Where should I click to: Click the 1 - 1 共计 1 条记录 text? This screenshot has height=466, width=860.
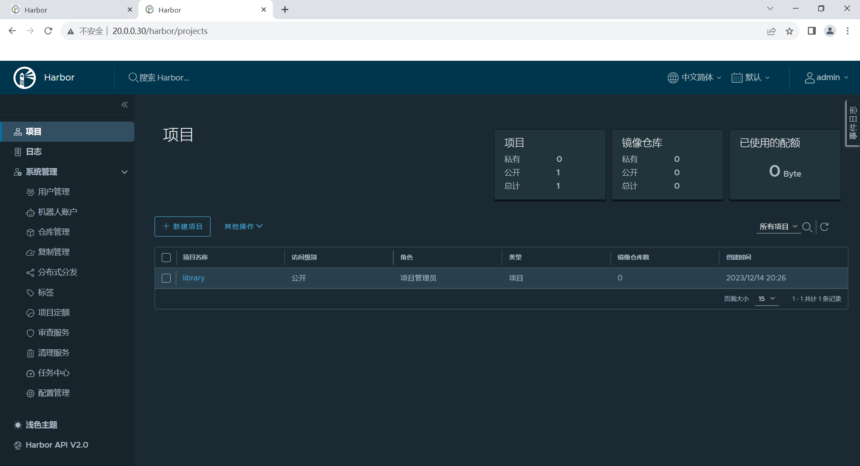[x=817, y=299]
